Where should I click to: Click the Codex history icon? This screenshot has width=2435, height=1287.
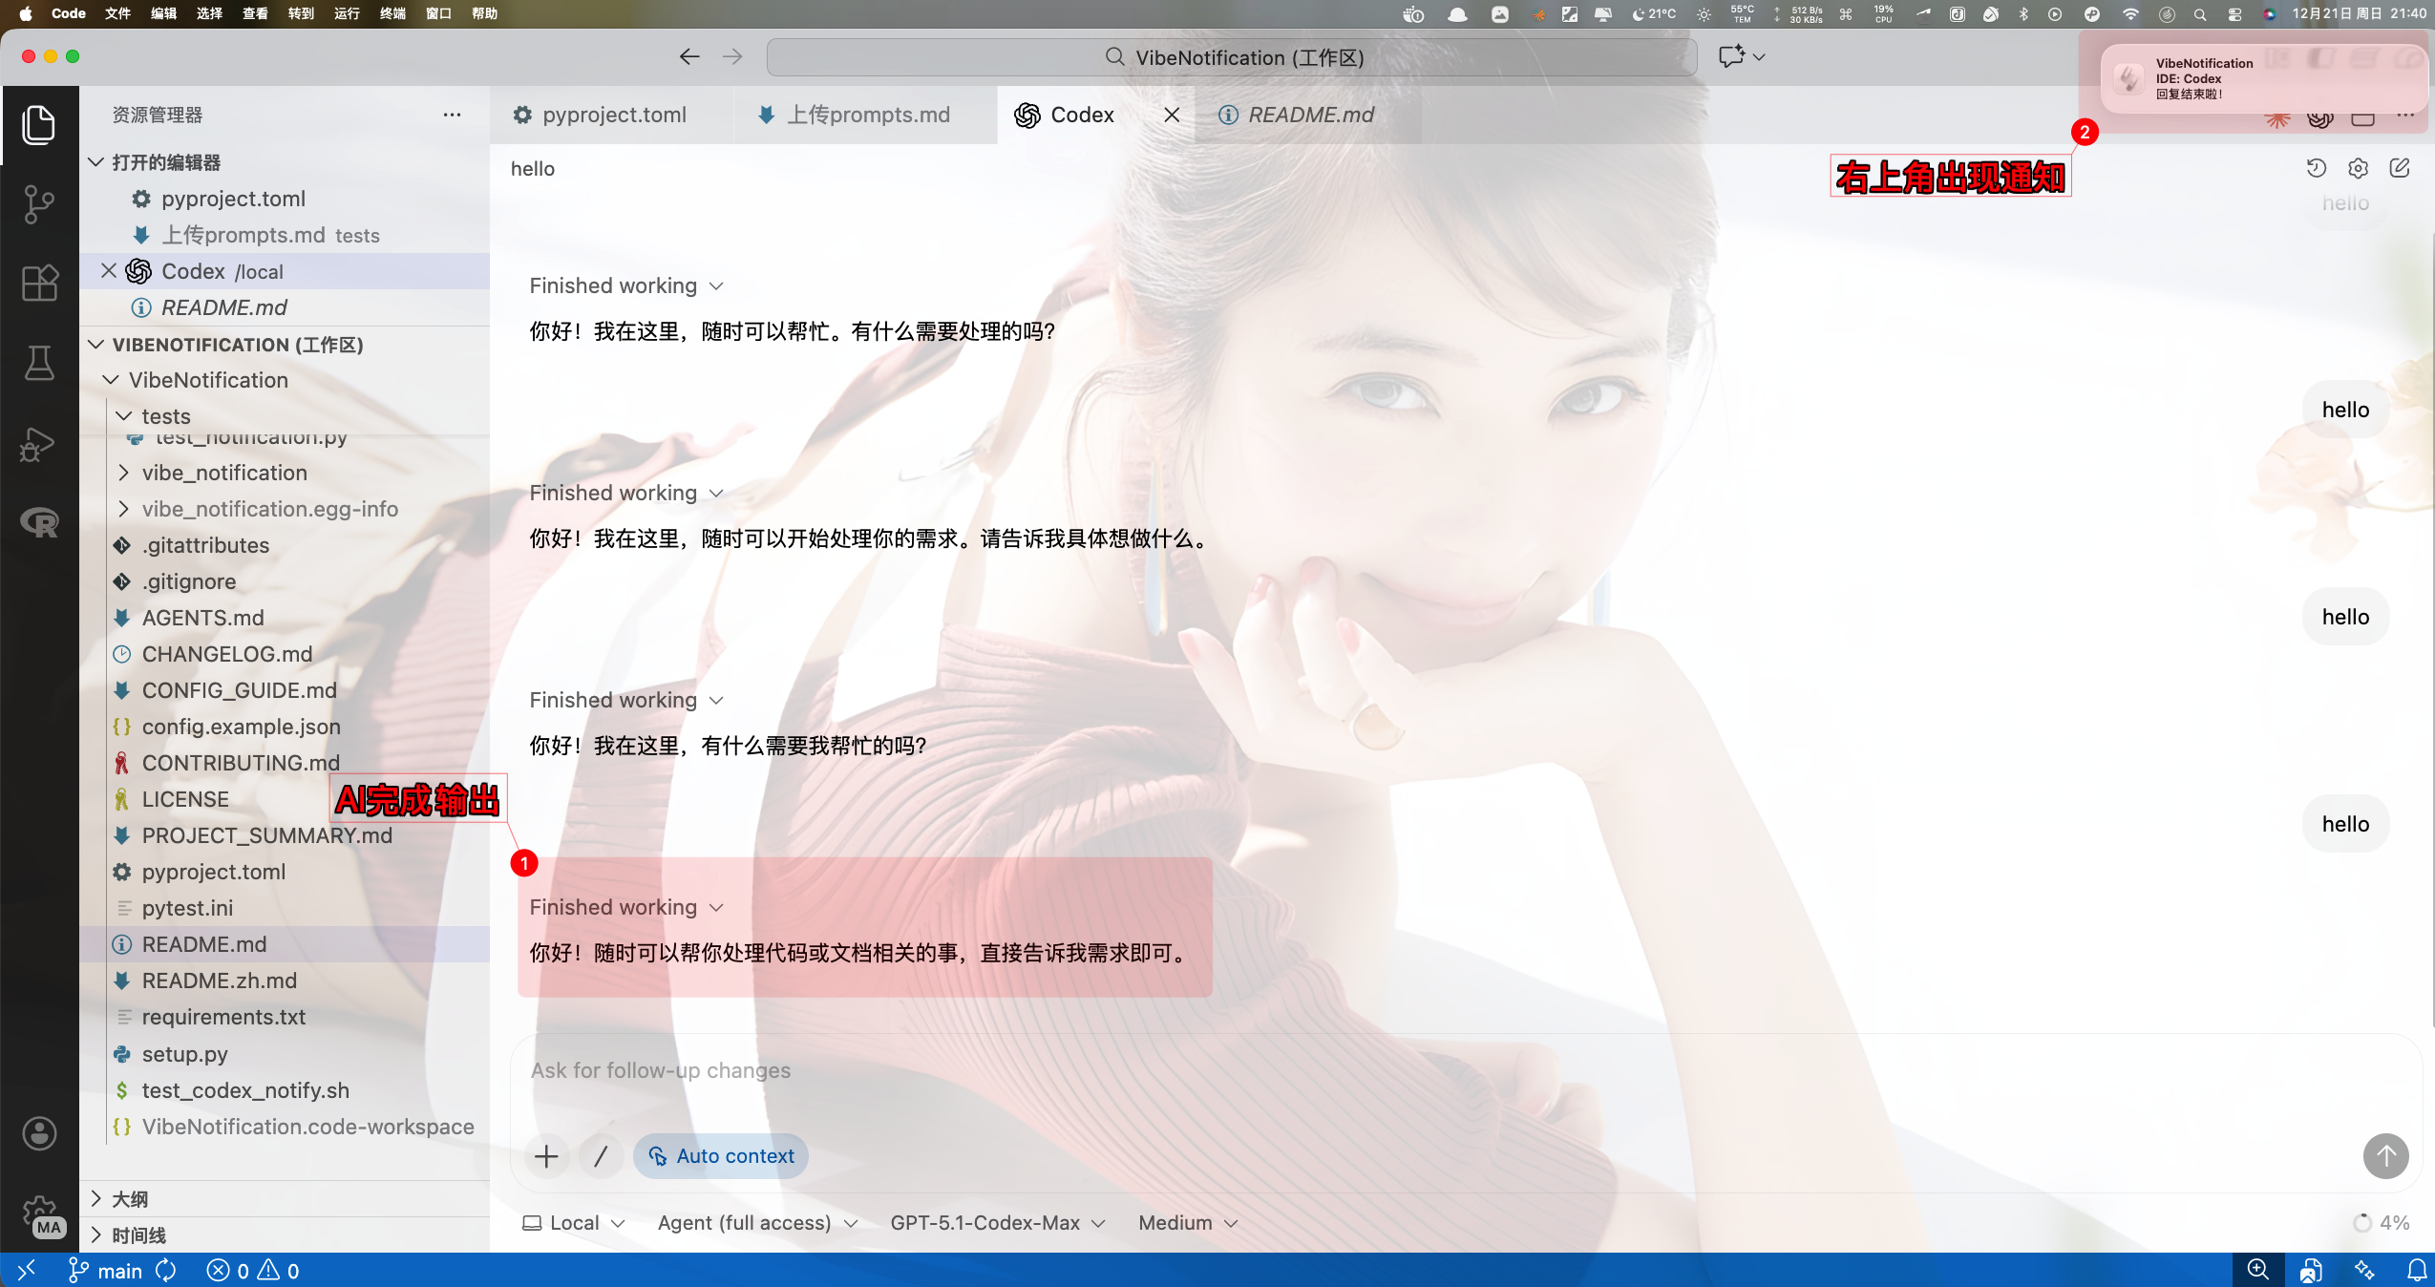[x=2316, y=169]
